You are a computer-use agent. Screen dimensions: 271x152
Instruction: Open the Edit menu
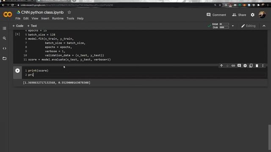[x=26, y=19]
